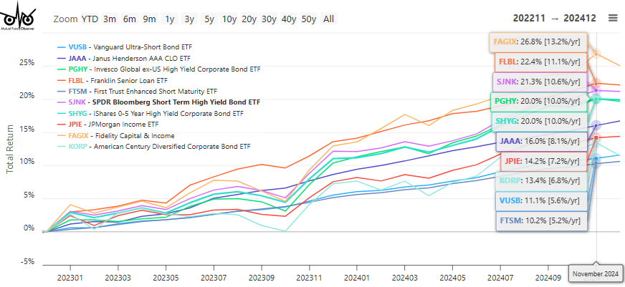Open the chart hamburger menu
625x287 pixels.
click(x=613, y=19)
